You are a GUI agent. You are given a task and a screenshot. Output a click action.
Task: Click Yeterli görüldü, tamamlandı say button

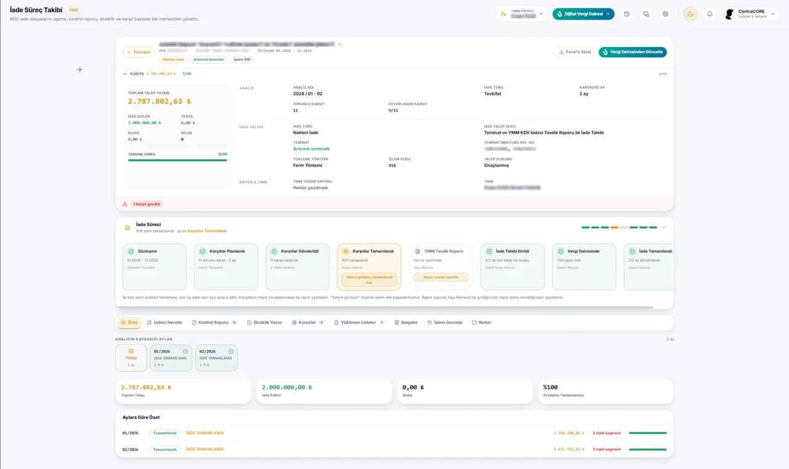coord(369,280)
